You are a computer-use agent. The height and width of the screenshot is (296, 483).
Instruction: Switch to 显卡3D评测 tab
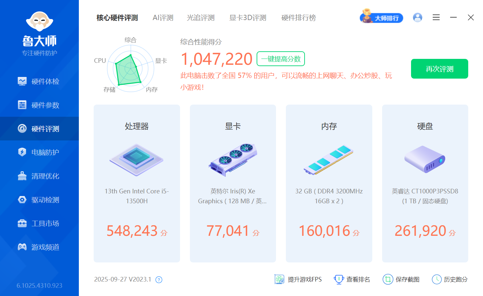248,18
